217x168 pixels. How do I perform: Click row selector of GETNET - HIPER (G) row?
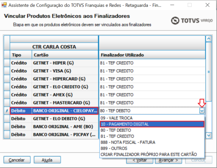pos(7,63)
